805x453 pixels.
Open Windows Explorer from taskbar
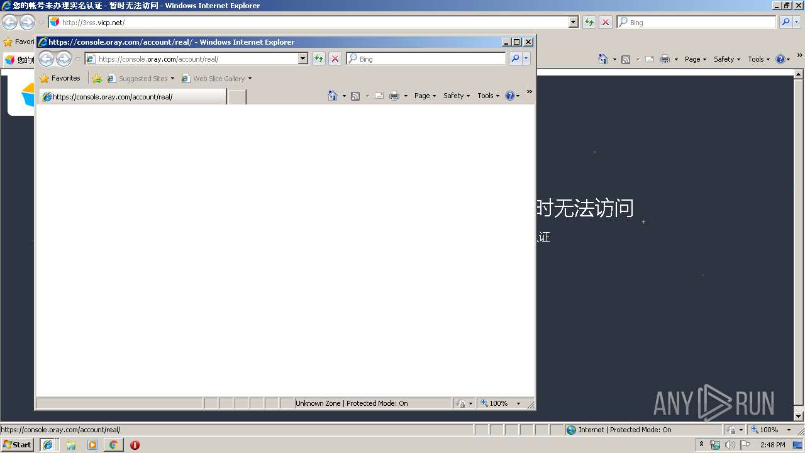[x=71, y=445]
